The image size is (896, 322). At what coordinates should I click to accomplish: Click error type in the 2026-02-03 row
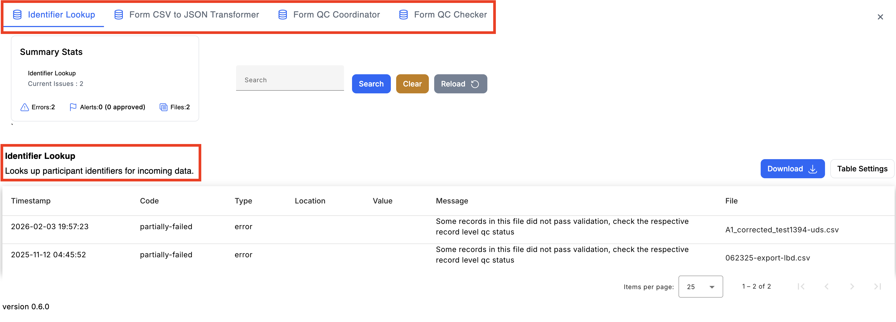[x=243, y=227]
